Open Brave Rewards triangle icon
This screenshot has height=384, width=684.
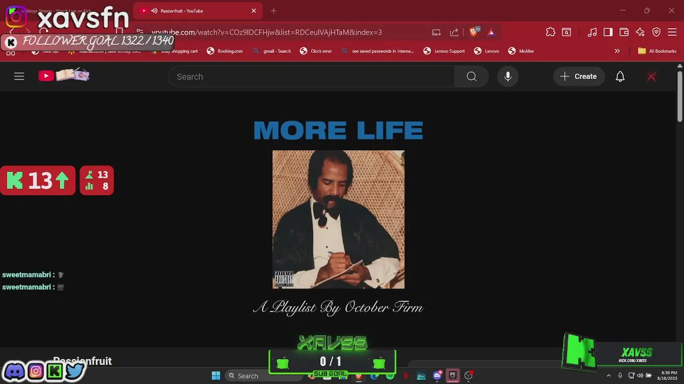tap(491, 32)
